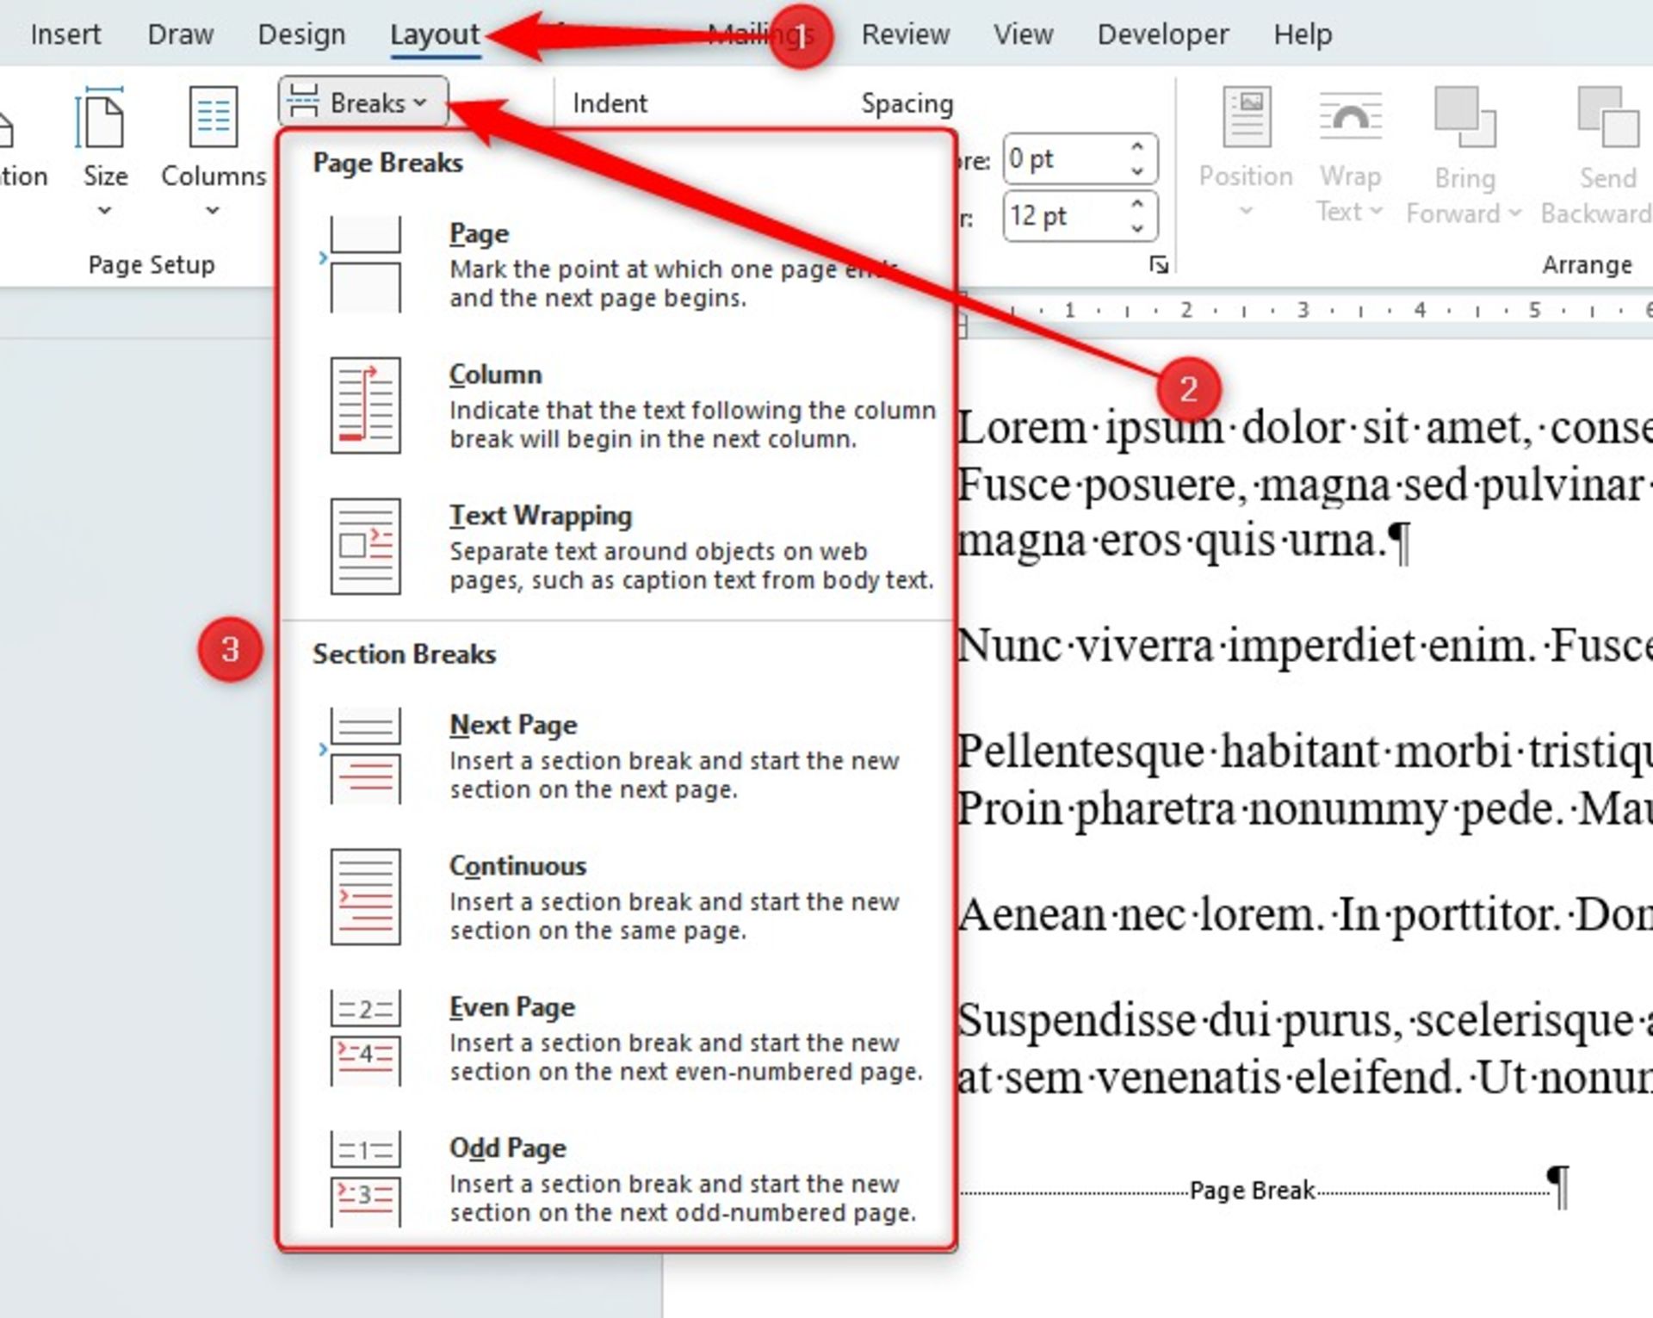The height and width of the screenshot is (1318, 1653).
Task: Open the Review ribbon tab
Action: [905, 34]
